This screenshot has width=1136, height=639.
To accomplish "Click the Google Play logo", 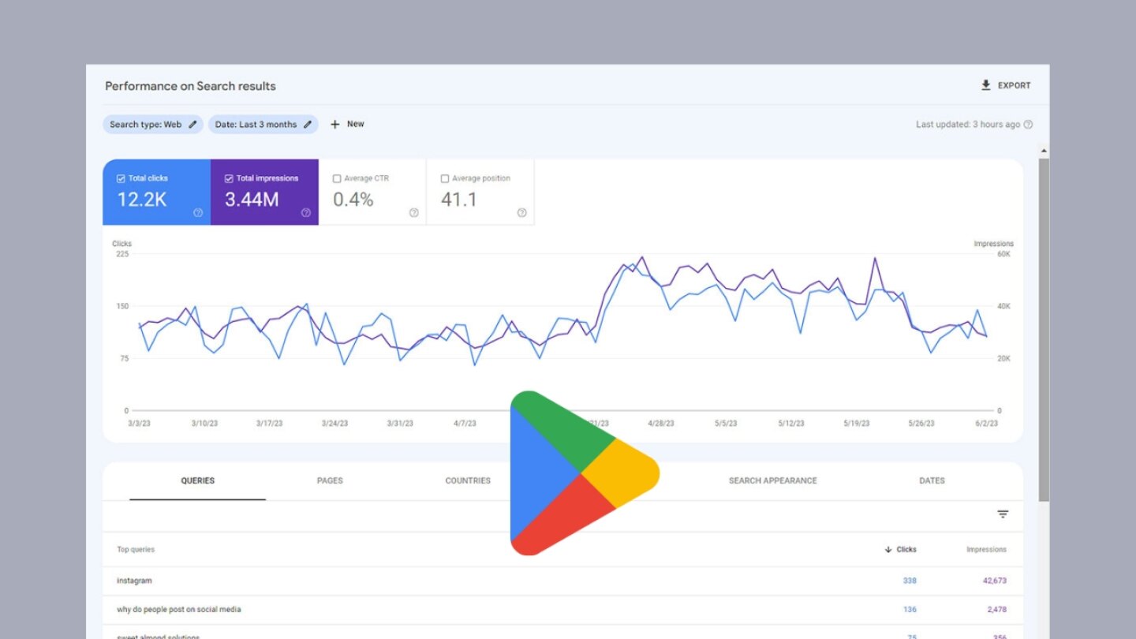I will coord(584,473).
